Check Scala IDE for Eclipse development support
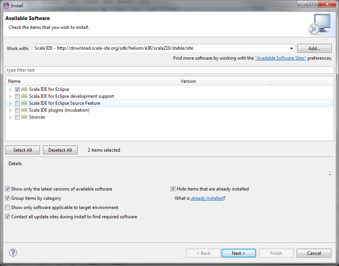Screen dimensions: 339x266 click(x=18, y=96)
